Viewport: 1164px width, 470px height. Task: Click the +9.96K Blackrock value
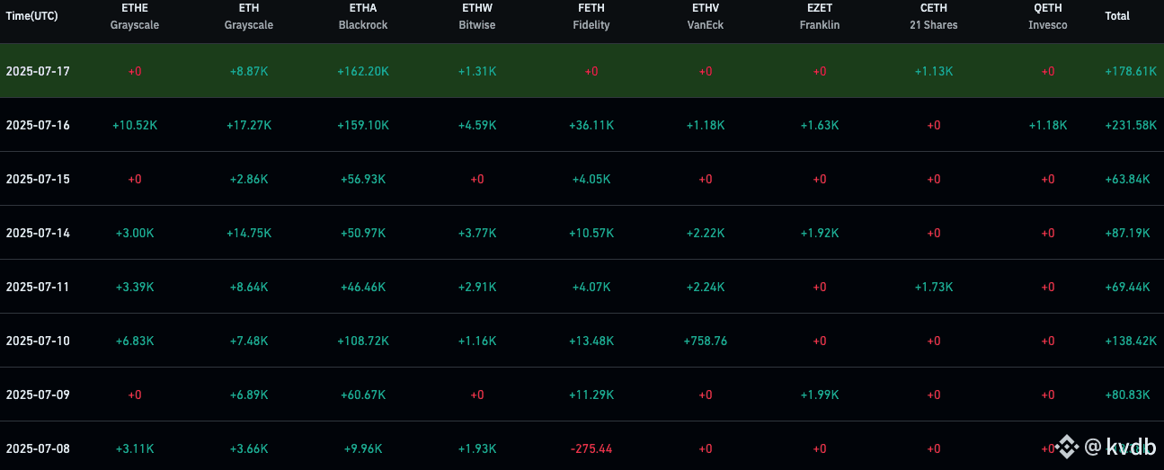click(363, 448)
